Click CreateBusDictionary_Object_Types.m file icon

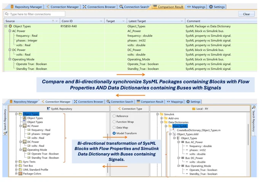(x=174, y=130)
